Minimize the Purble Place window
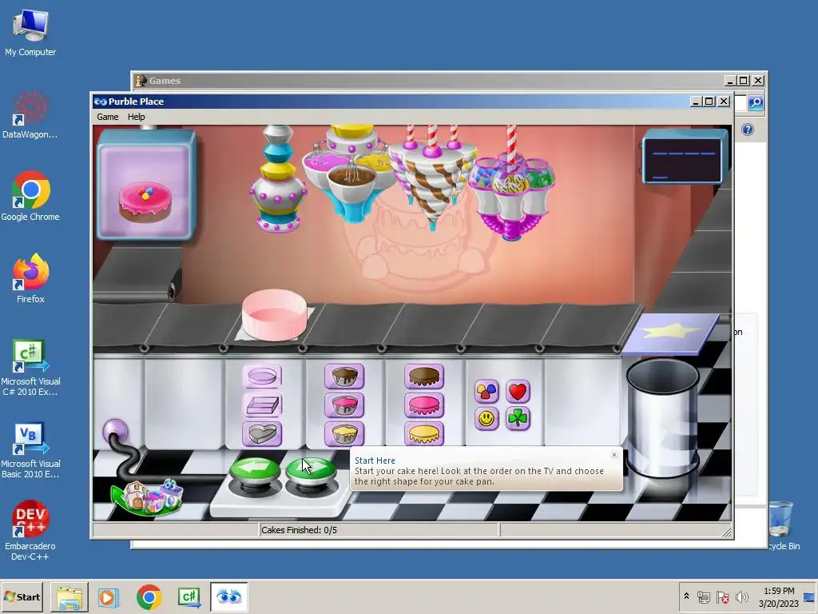Viewport: 818px width, 614px height. pyautogui.click(x=696, y=102)
